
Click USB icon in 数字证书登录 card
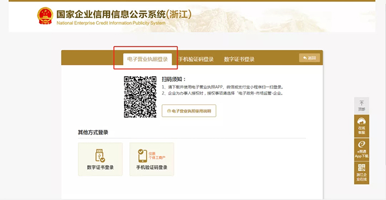click(x=100, y=155)
